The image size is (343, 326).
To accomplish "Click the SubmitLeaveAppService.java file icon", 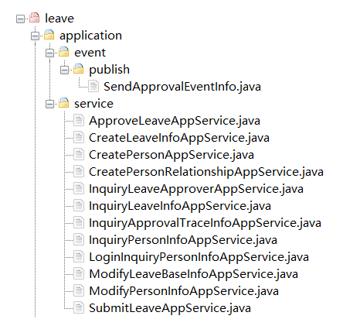I will (79, 308).
